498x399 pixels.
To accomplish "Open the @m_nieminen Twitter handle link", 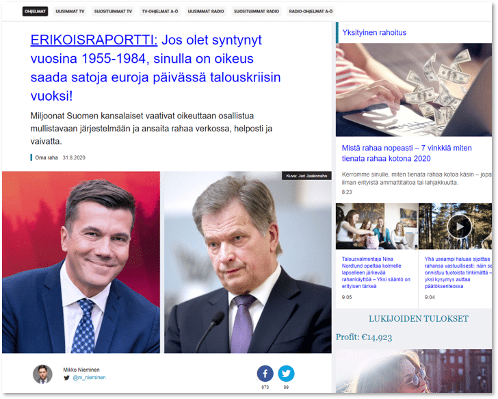I will 89,378.
